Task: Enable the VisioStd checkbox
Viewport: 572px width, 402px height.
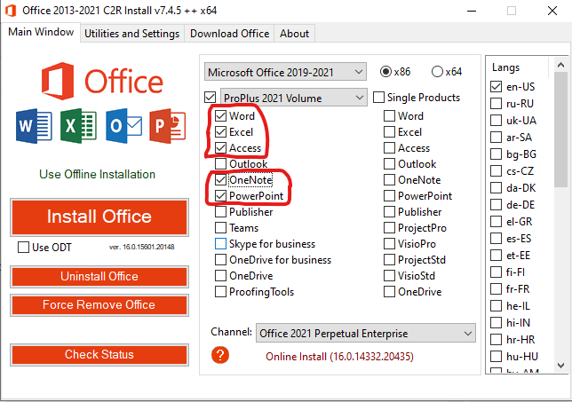Action: coord(389,276)
